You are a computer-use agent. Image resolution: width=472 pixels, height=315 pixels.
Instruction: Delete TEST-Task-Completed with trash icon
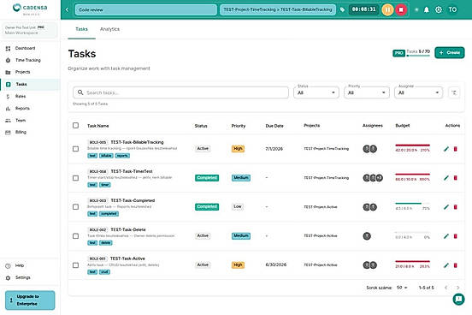coord(456,207)
